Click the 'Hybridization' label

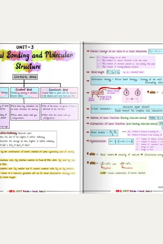(x=98, y=141)
